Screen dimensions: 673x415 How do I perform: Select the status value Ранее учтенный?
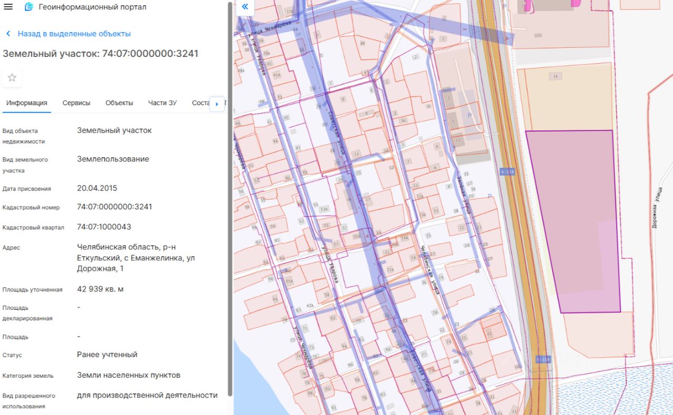pos(107,355)
